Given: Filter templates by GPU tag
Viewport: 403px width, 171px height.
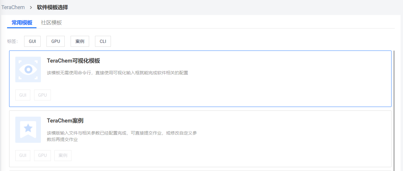Looking at the screenshot, I should 56,41.
